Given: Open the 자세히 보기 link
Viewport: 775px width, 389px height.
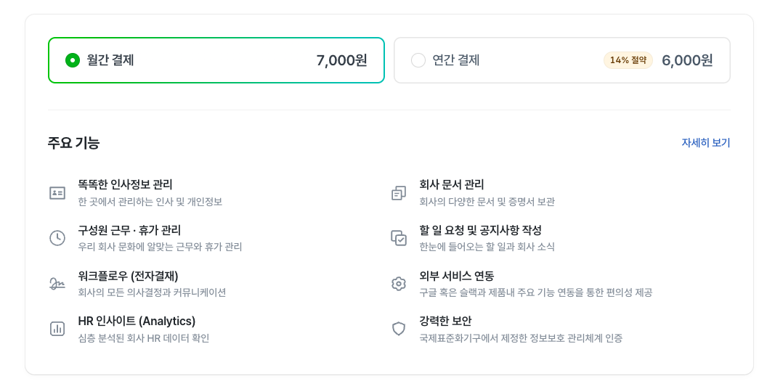Looking at the screenshot, I should (705, 143).
